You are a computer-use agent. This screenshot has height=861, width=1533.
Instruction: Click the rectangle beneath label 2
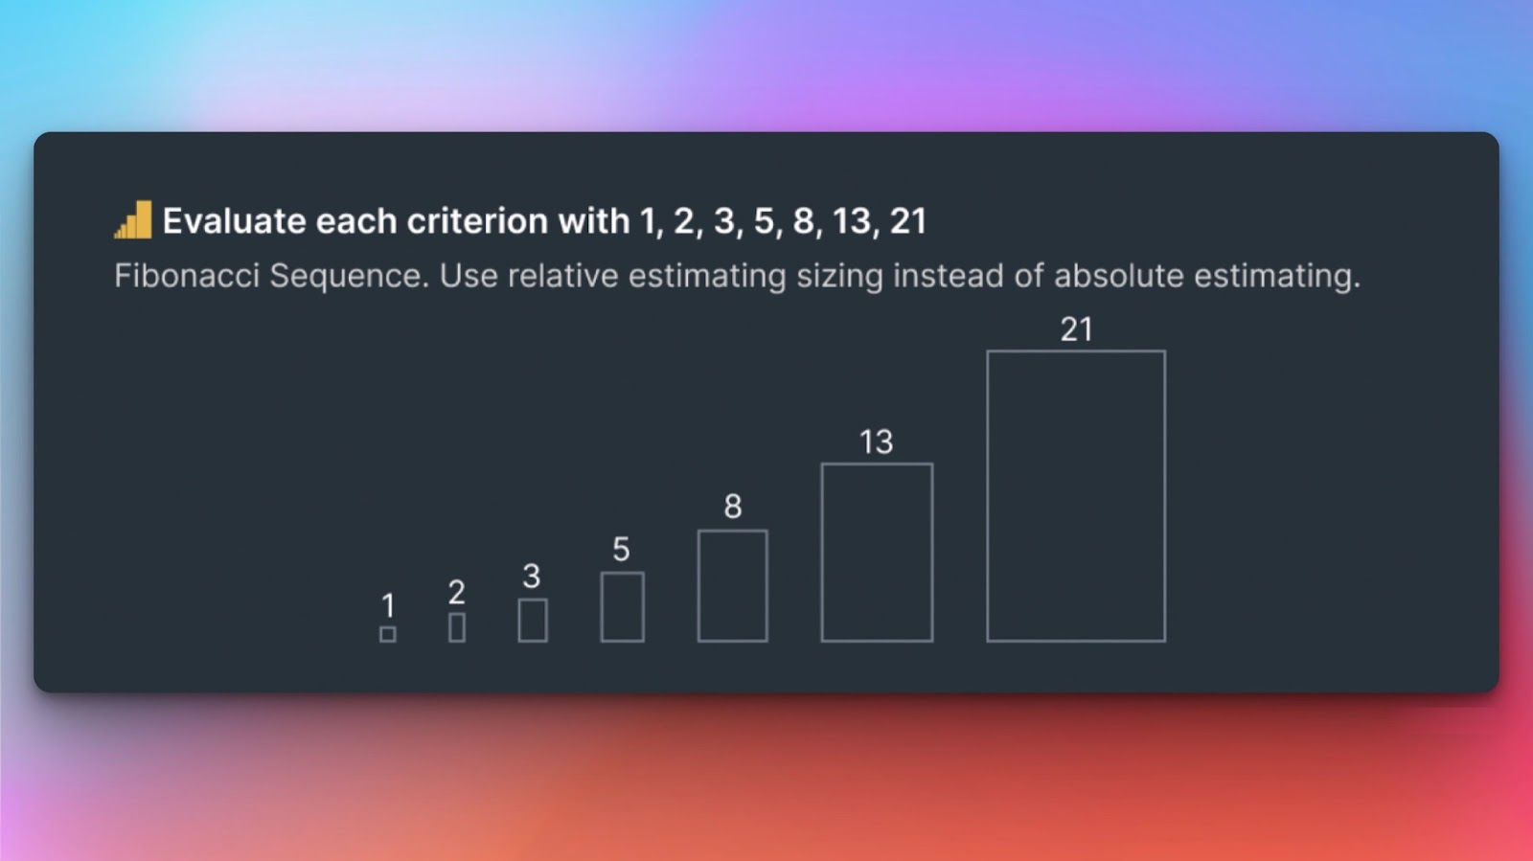457,627
